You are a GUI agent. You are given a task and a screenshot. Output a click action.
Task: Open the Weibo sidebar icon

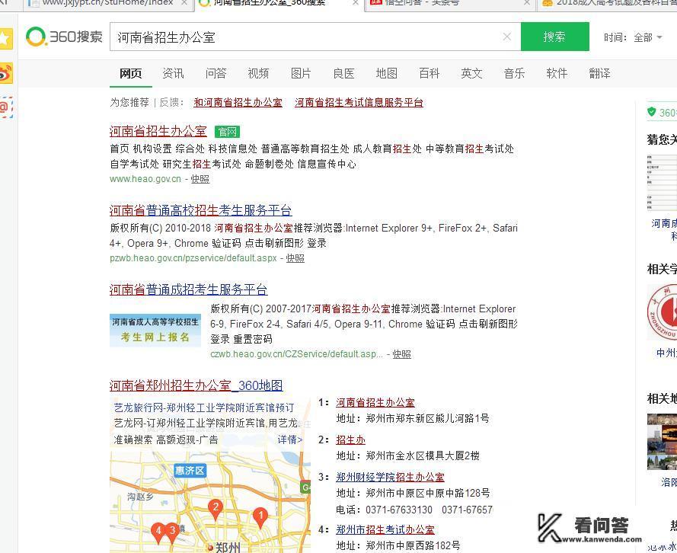(5, 74)
